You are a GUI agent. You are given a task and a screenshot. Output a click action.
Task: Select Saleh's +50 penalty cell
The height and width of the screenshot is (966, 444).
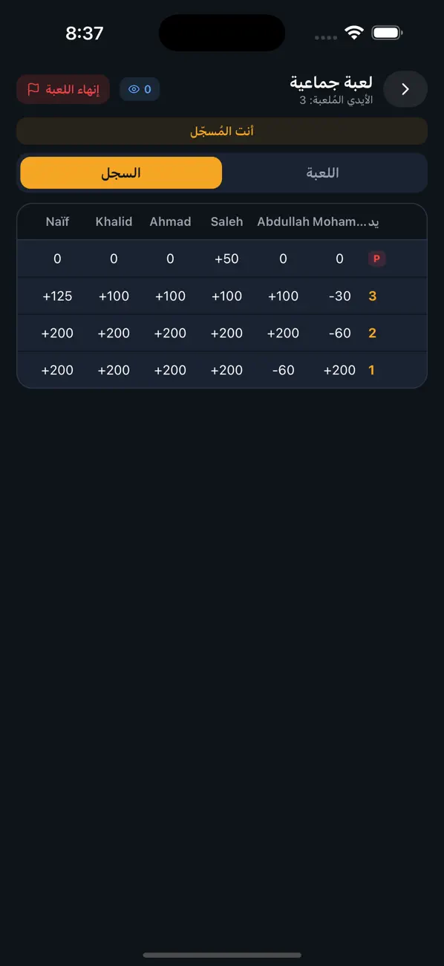point(226,259)
